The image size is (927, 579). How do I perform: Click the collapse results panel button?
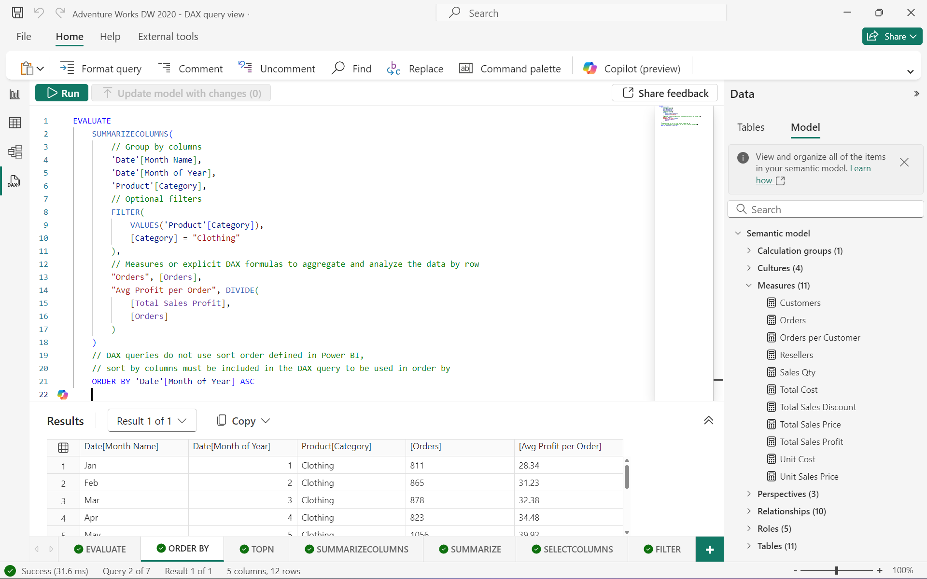point(709,420)
